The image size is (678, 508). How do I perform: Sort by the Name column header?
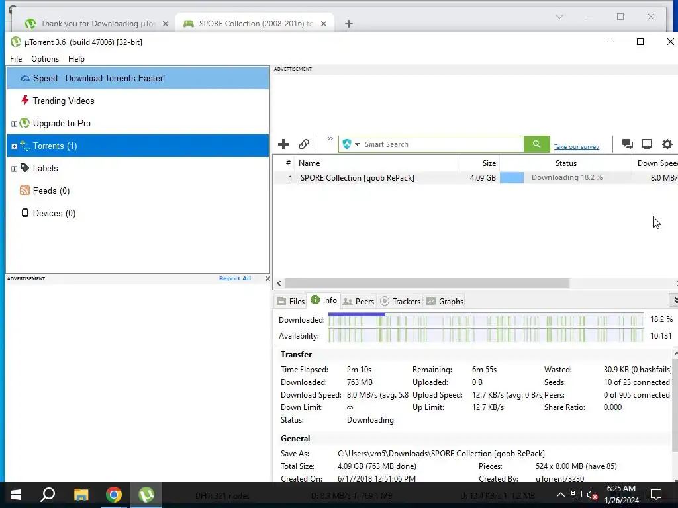[x=377, y=163]
